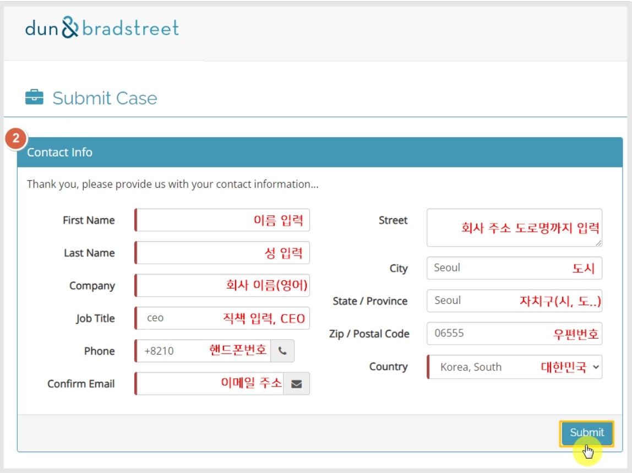Screen dimensions: 632x473
Task: Click the briefcase icon beside Submit Case
Action: (x=34, y=97)
